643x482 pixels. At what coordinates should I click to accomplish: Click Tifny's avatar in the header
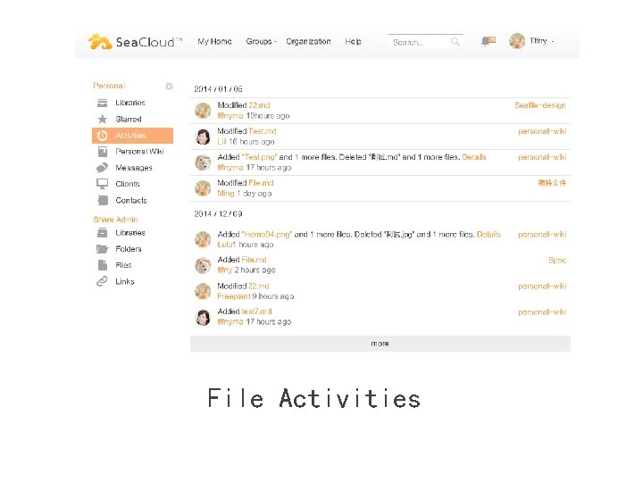(x=517, y=41)
